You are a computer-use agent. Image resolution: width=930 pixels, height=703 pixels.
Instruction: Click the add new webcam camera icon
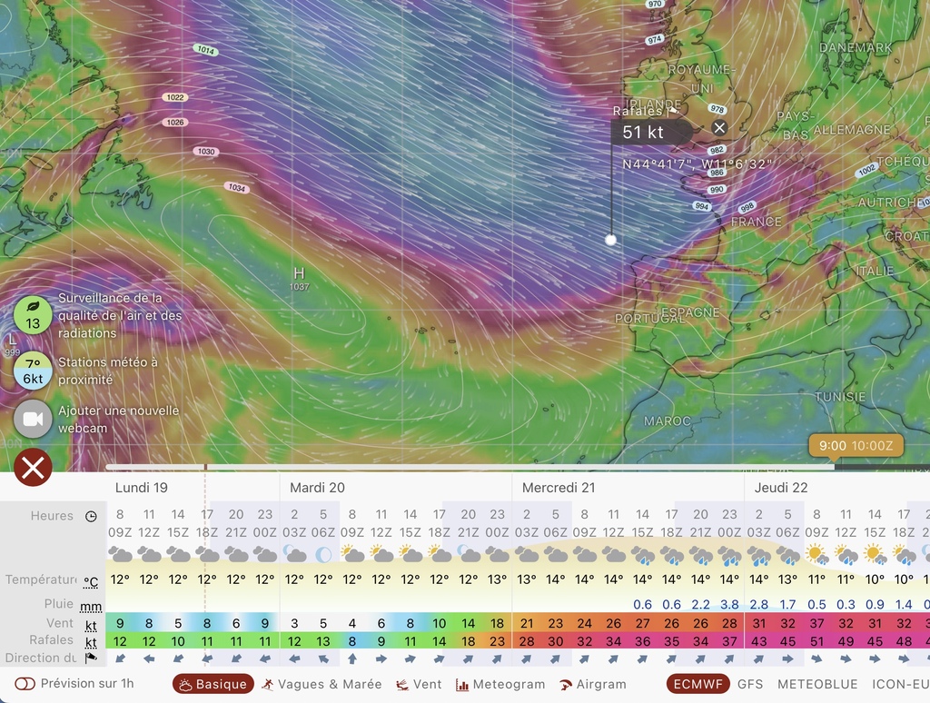click(x=33, y=419)
